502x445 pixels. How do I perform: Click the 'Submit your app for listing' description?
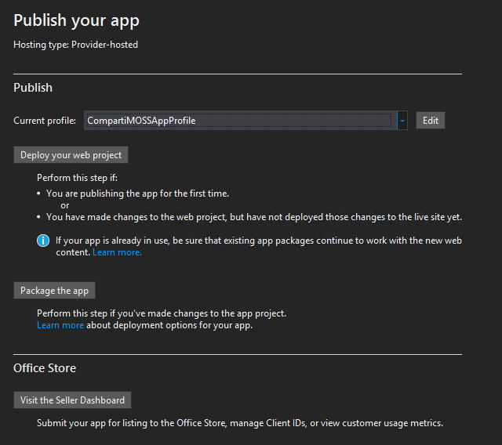[x=240, y=423]
